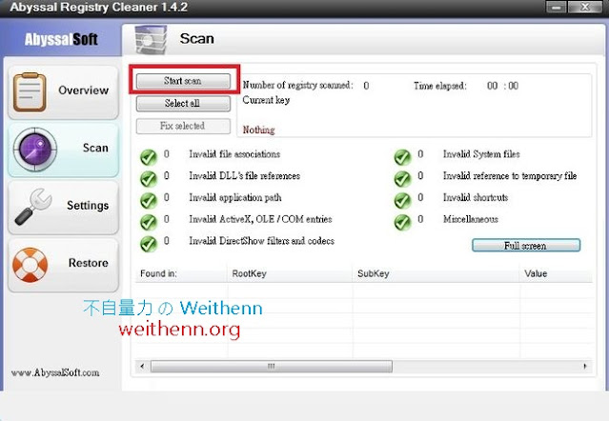Click the Nothing status text
Image resolution: width=609 pixels, height=421 pixels.
click(x=258, y=130)
